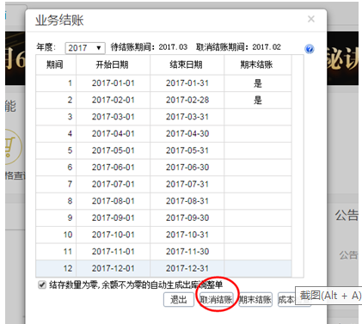Select start date 2017-05-01 cell
The width and height of the screenshot is (362, 324).
[x=113, y=150]
